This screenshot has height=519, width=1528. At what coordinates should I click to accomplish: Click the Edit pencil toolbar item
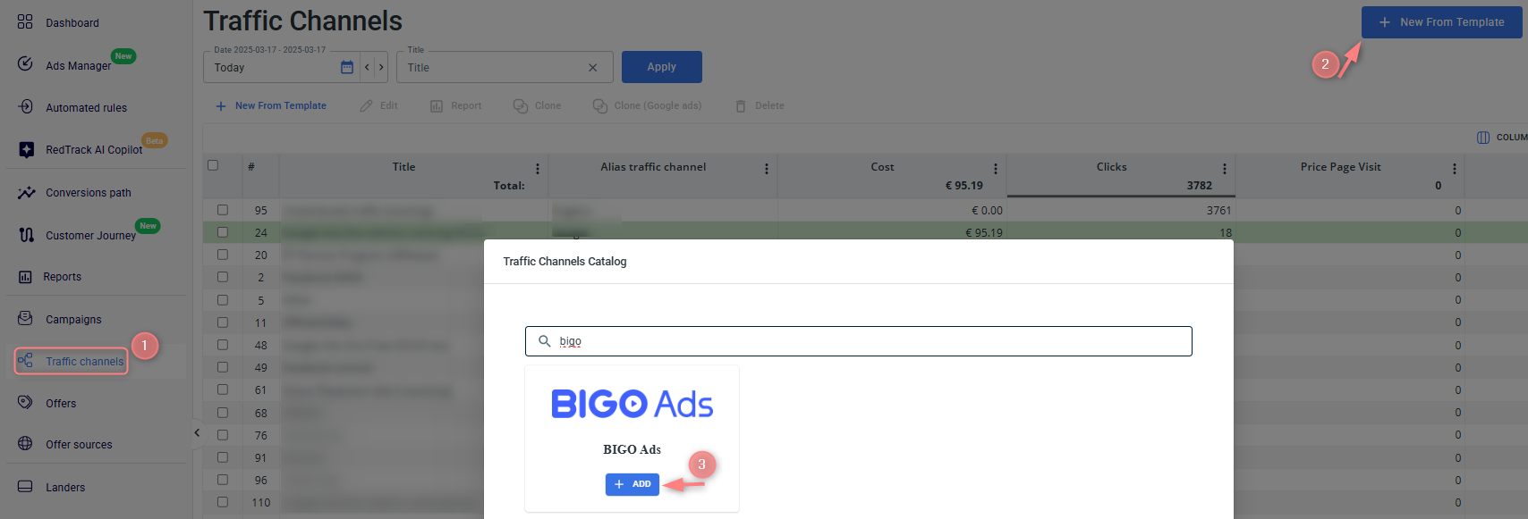378,105
